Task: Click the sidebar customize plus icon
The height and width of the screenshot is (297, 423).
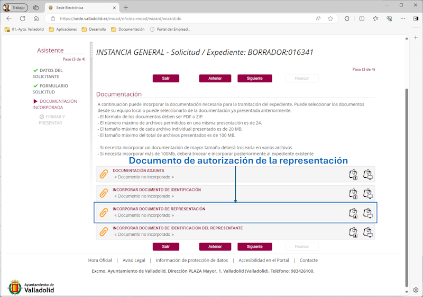Action: [x=416, y=37]
